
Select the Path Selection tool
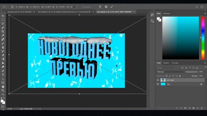click(3, 79)
